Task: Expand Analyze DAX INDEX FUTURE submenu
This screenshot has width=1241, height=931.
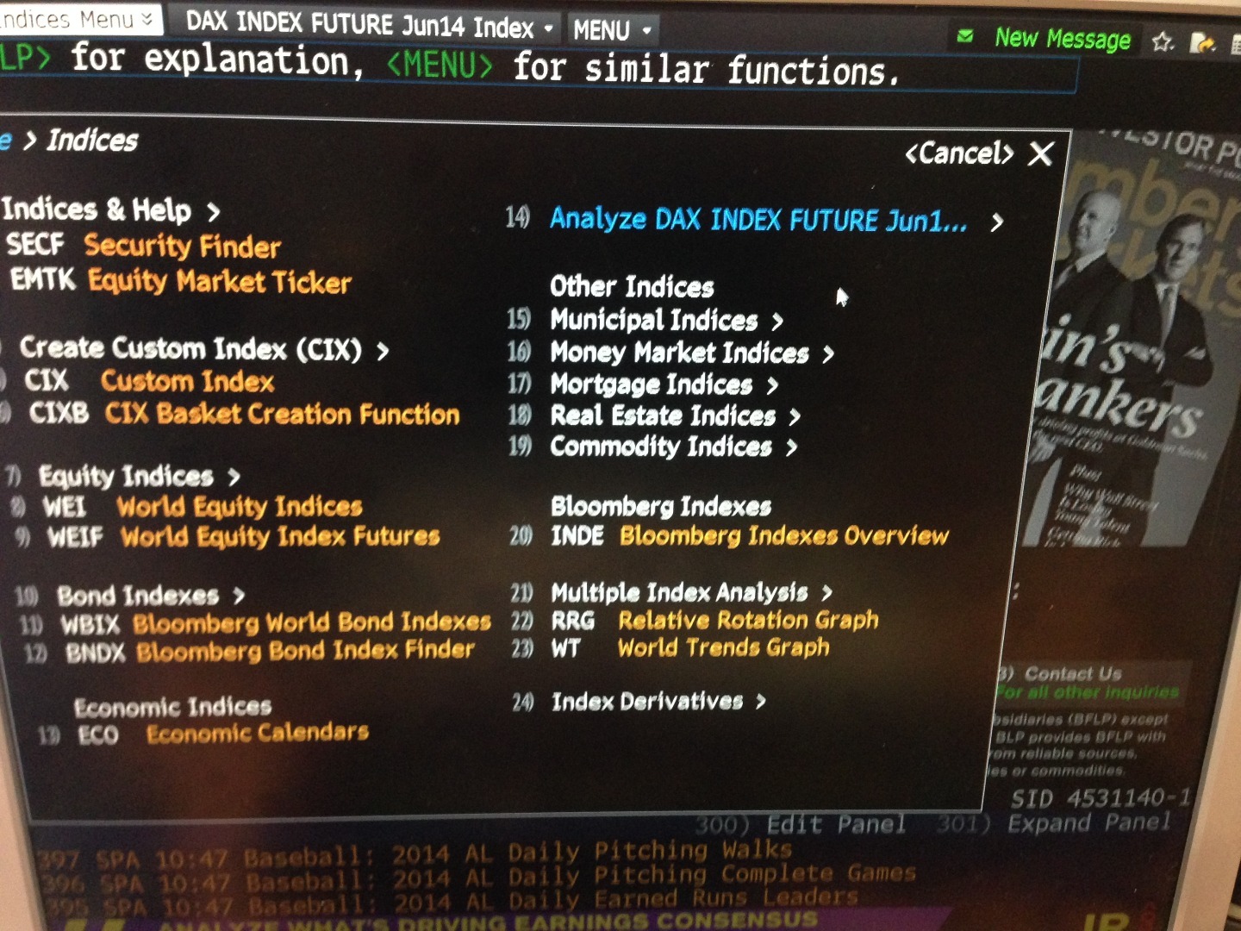Action: [x=776, y=221]
